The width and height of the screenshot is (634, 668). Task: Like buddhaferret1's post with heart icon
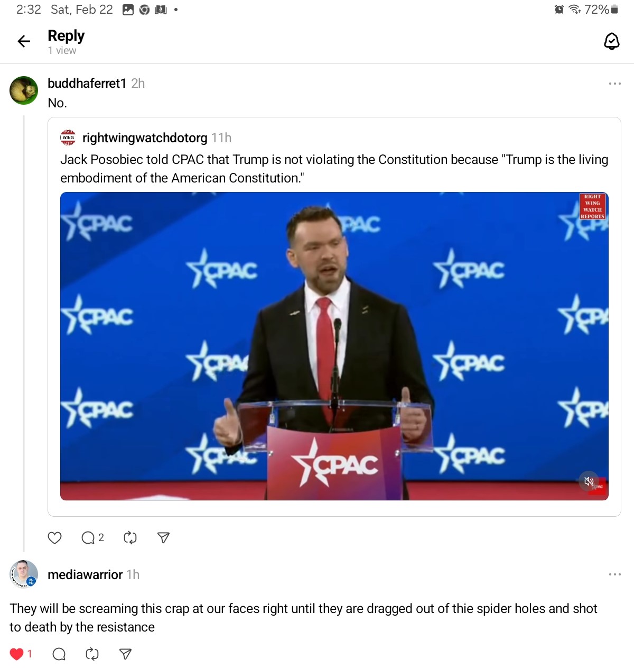click(55, 538)
